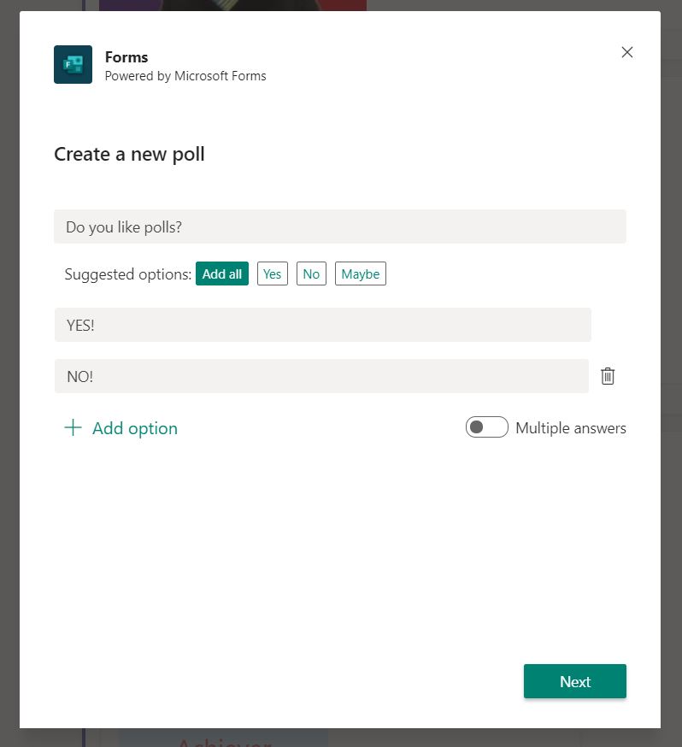682x747 pixels.
Task: Click the Microsoft Forms app icon
Action: pyautogui.click(x=73, y=65)
